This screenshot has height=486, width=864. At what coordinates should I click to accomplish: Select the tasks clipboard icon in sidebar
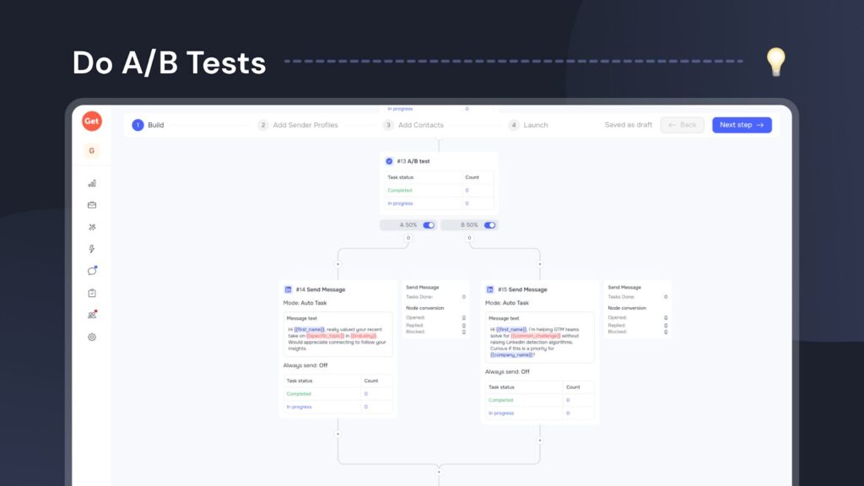click(92, 292)
